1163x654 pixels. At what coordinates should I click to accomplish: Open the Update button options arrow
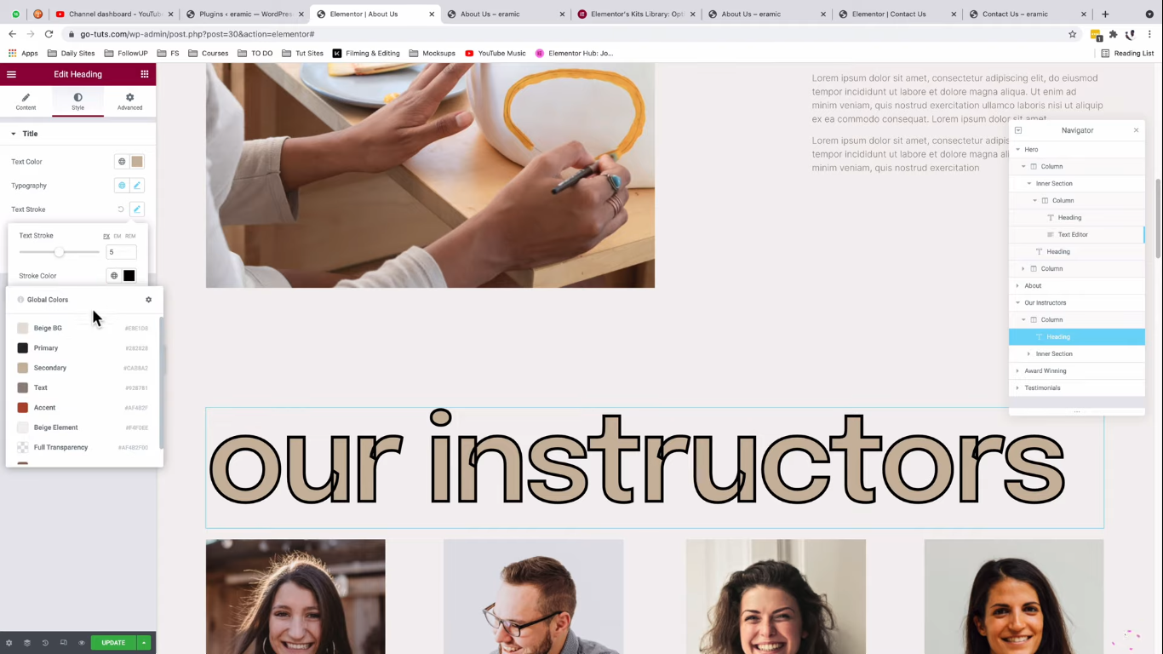pos(144,643)
